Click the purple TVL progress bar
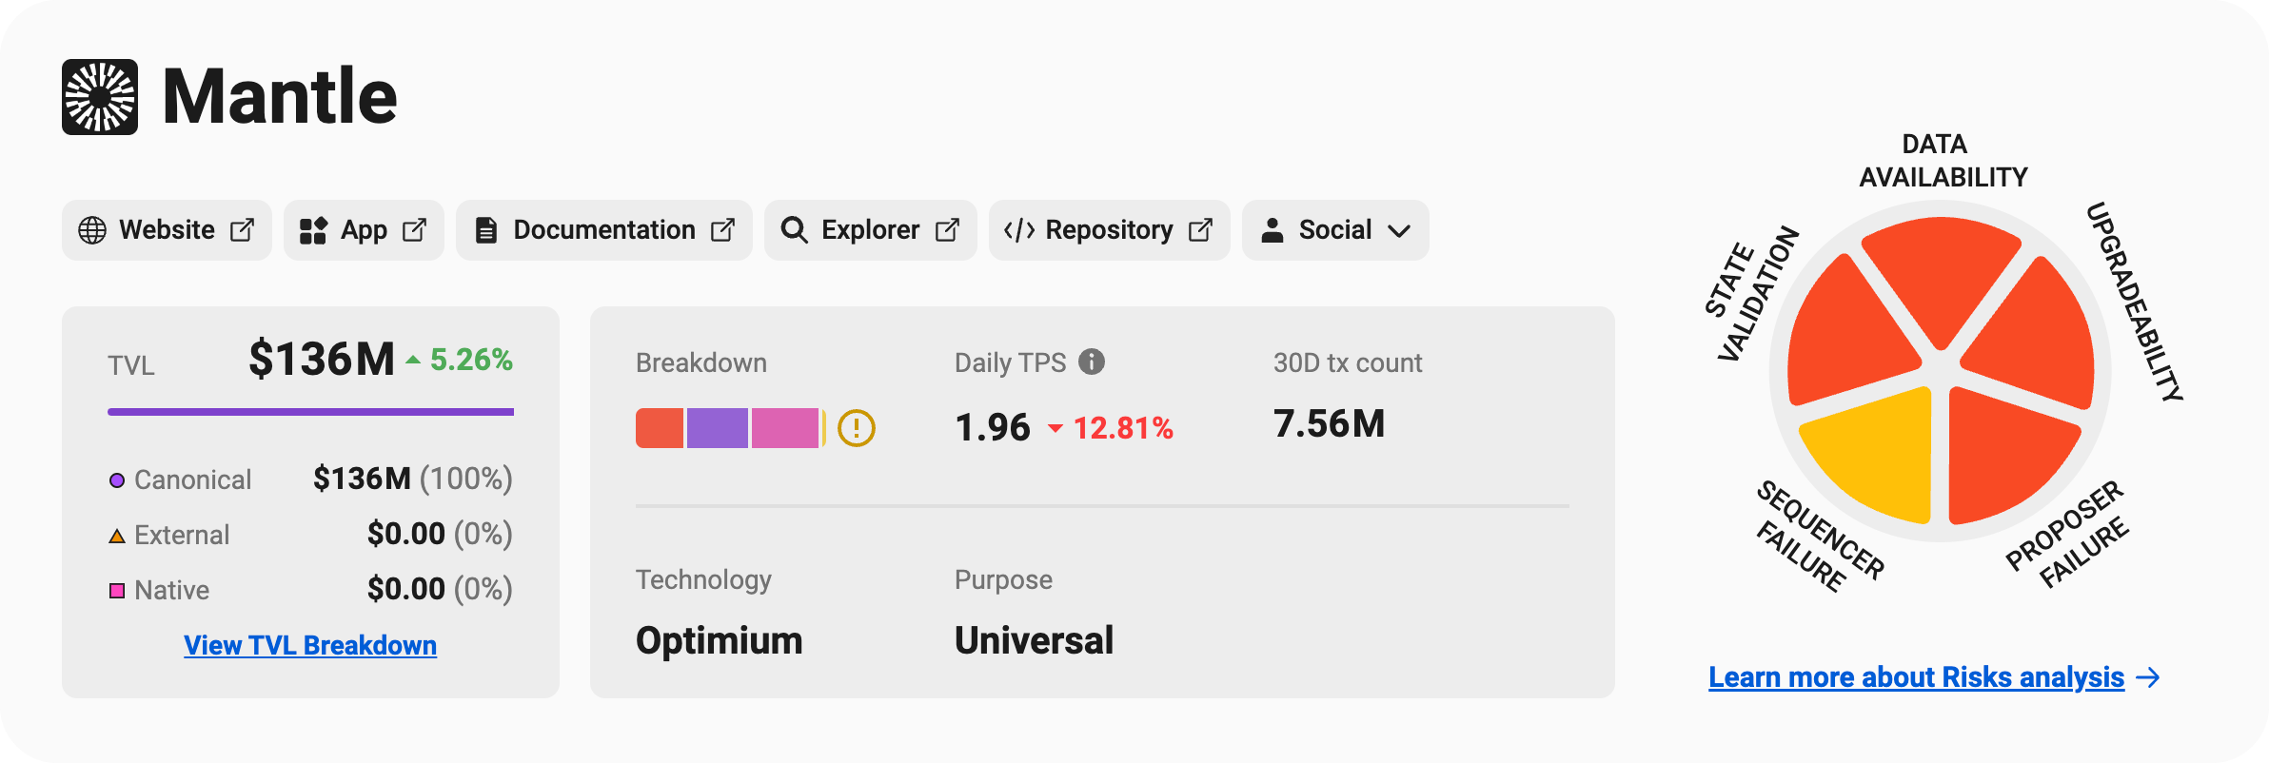This screenshot has height=763, width=2269. click(x=310, y=412)
